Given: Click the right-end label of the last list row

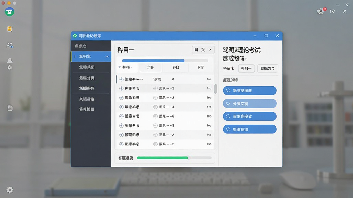Looking at the screenshot, I should point(209,144).
